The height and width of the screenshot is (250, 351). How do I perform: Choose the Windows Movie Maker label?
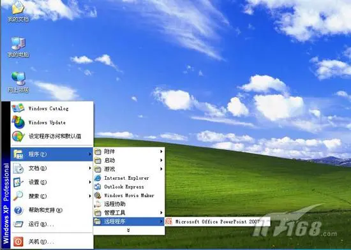tap(129, 196)
